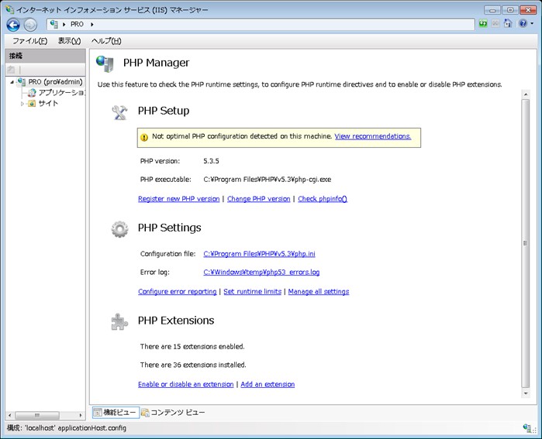Click connections pane horizontal scrollbar left arrow
The image size is (542, 439).
point(9,415)
